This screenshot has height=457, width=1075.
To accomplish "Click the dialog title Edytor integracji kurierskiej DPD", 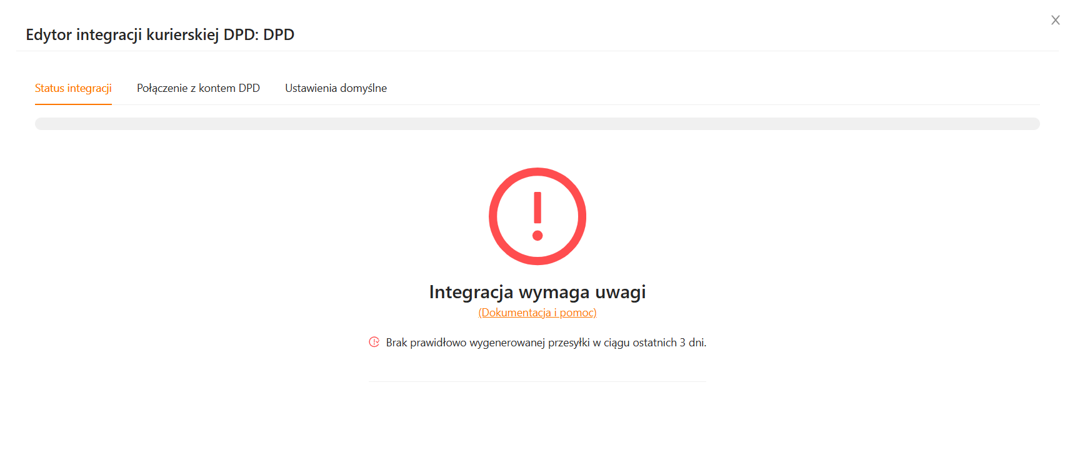I will coord(160,34).
